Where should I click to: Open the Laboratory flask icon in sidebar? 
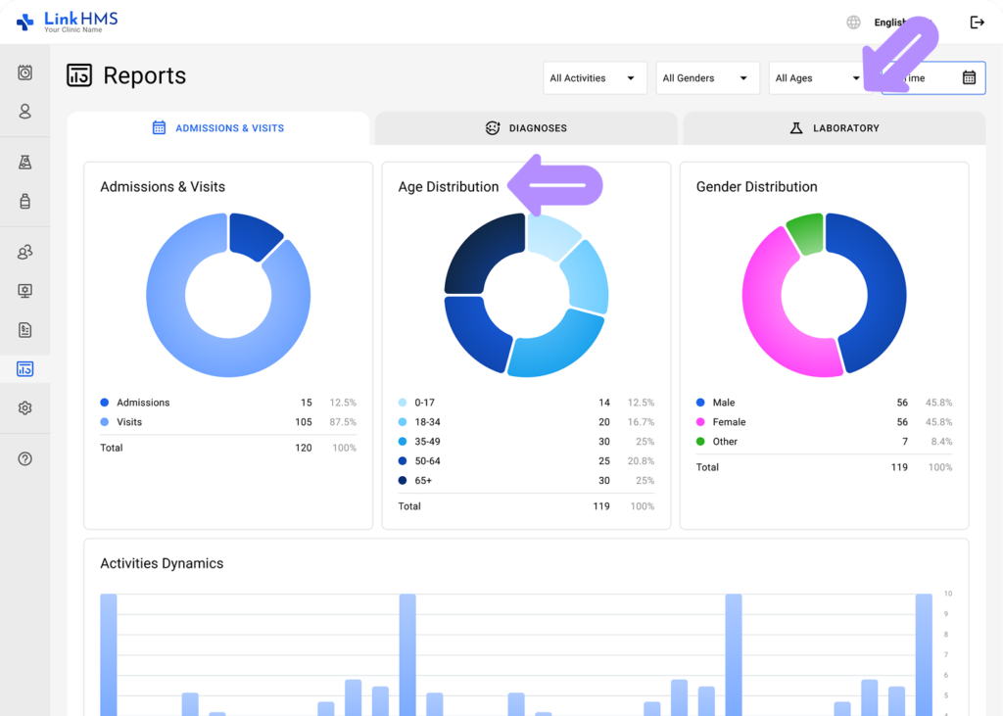coord(24,162)
